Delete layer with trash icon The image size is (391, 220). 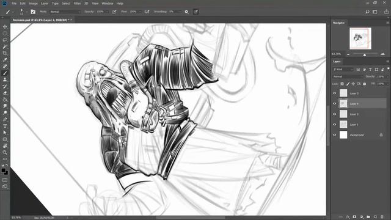(x=382, y=217)
